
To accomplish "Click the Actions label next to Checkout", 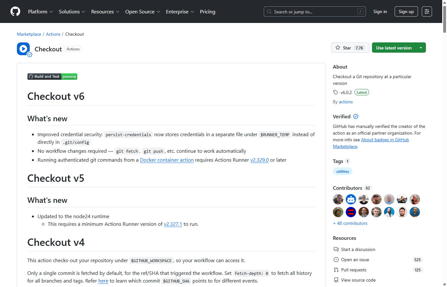I will click(x=73, y=49).
